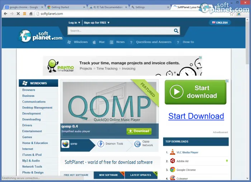Click the IE Tab extension icon
The width and height of the screenshot is (251, 182).
pyautogui.click(x=239, y=14)
